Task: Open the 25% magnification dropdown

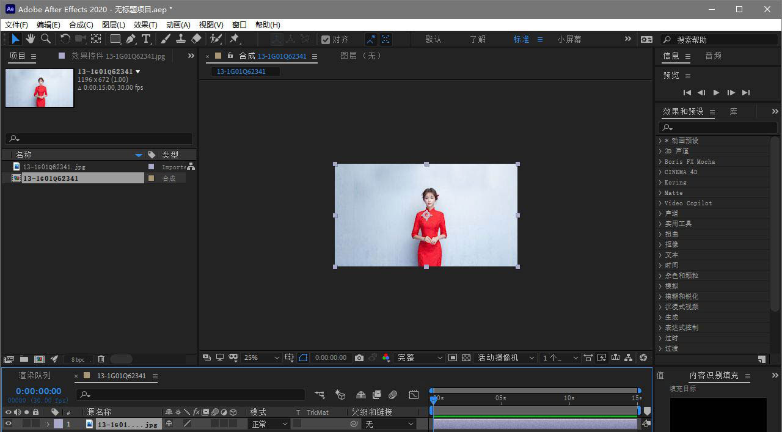Action: (x=261, y=357)
